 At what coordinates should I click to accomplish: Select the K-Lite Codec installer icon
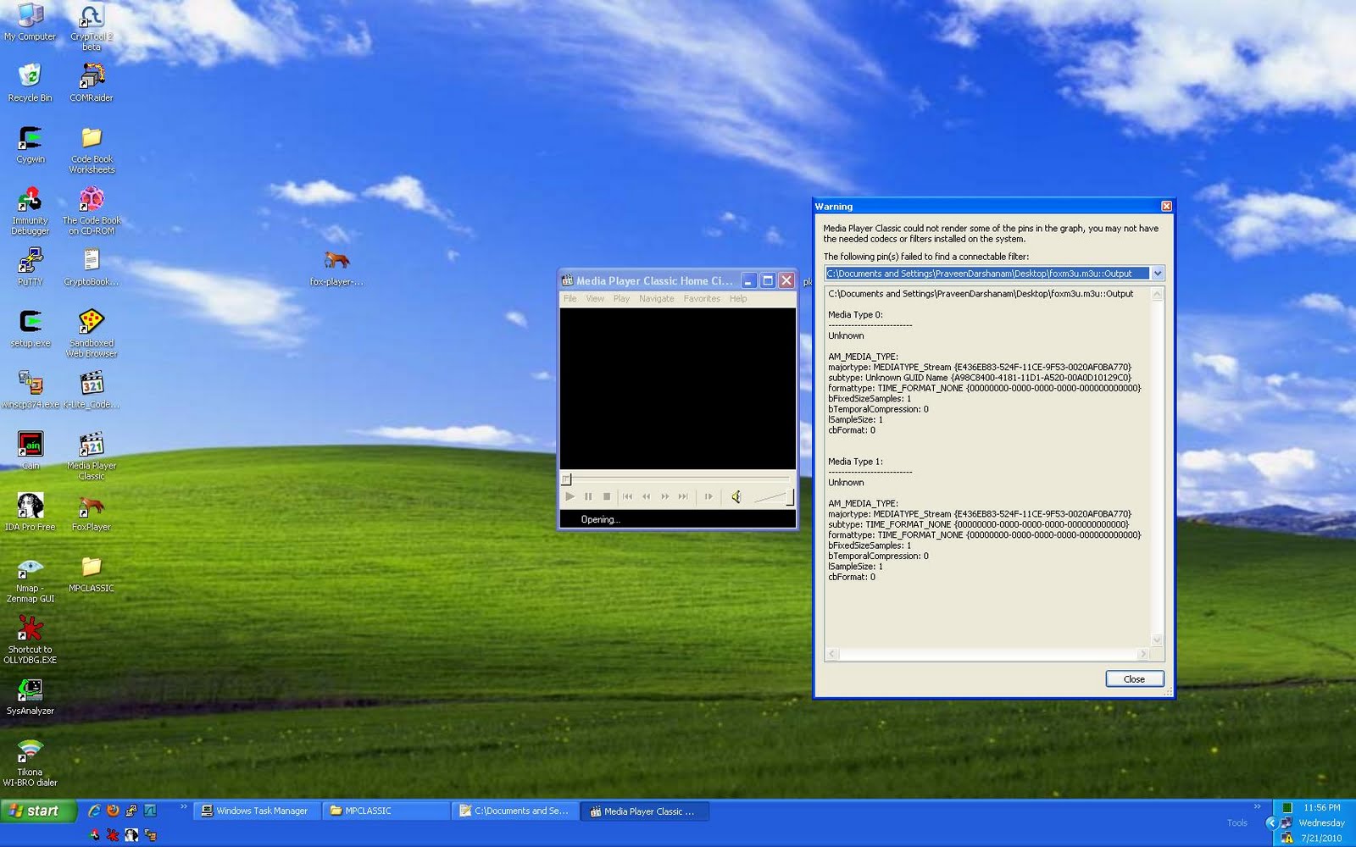(92, 390)
